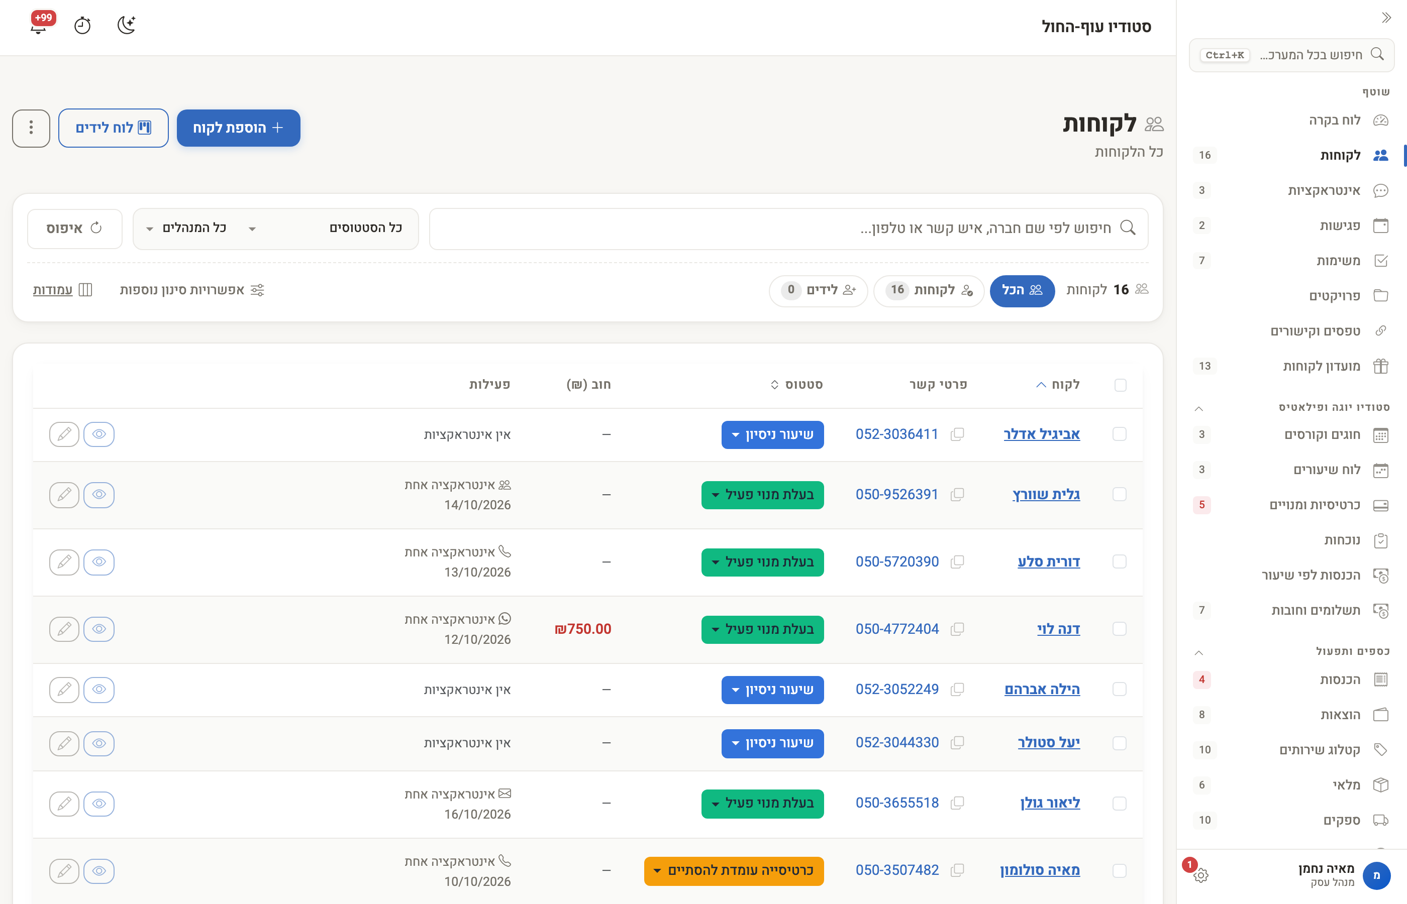This screenshot has width=1407, height=904.
Task: Click user avatar מ in sidebar footer
Action: click(1376, 875)
